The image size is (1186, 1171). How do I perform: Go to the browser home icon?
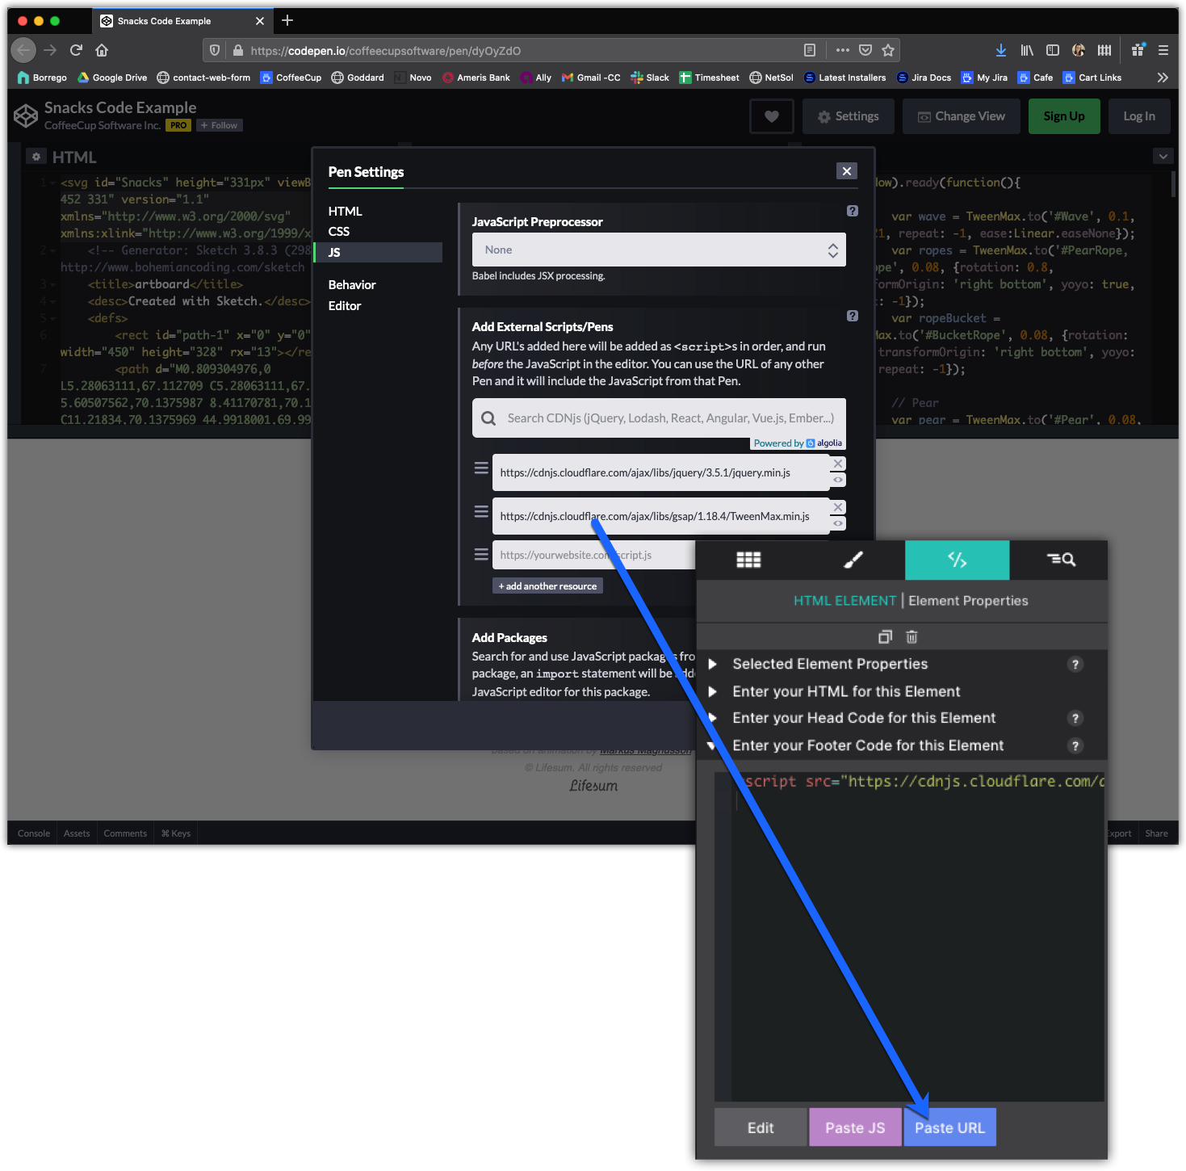tap(102, 50)
